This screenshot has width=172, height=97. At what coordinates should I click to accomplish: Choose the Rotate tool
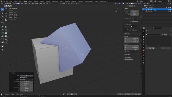pyautogui.click(x=6, y=13)
